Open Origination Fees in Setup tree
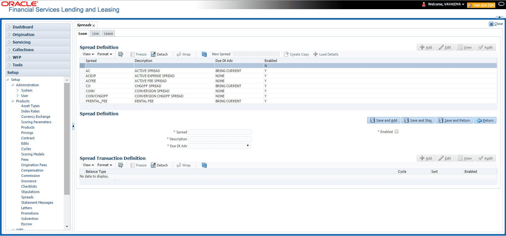Screen dimensions: 506x236 [34, 165]
